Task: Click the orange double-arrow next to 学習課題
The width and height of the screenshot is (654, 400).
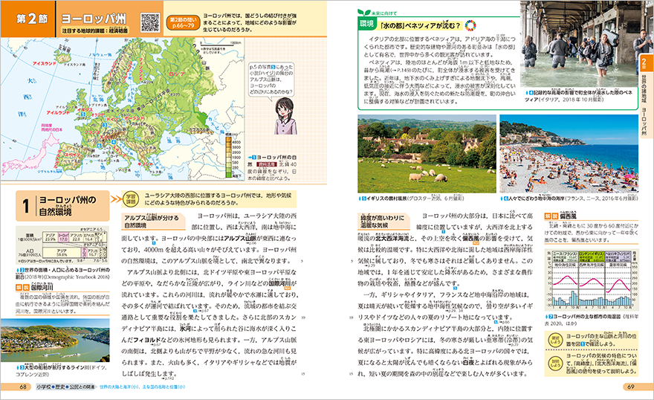Action: (115, 199)
